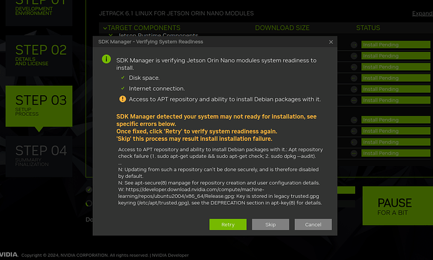Click the status icon on the first Install Pending row

click(x=354, y=44)
